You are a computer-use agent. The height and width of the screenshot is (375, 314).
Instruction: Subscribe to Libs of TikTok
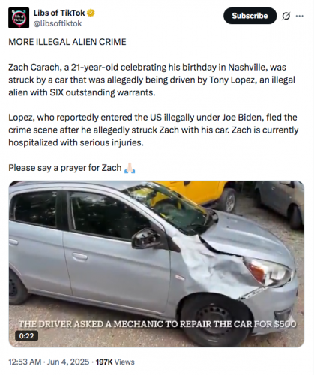[250, 16]
